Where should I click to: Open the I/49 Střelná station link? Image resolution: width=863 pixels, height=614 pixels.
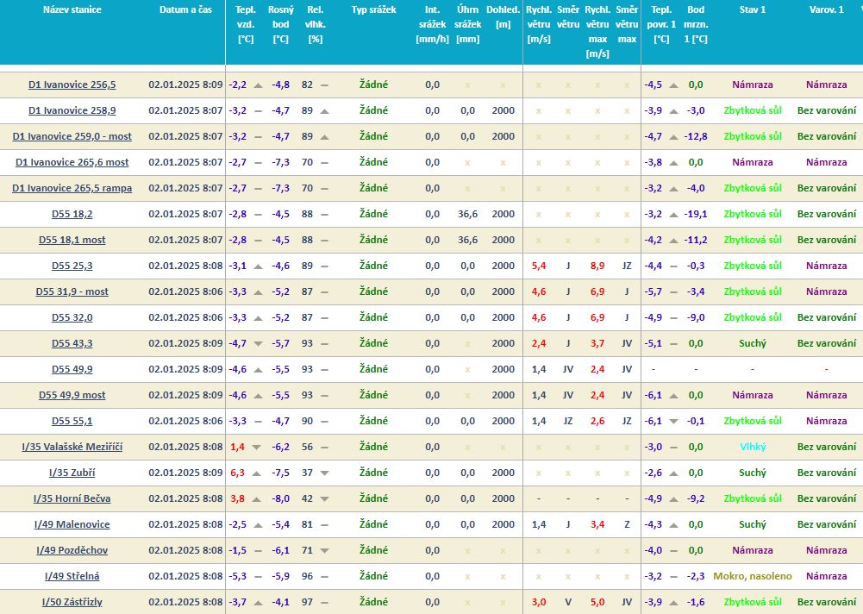coord(72,576)
